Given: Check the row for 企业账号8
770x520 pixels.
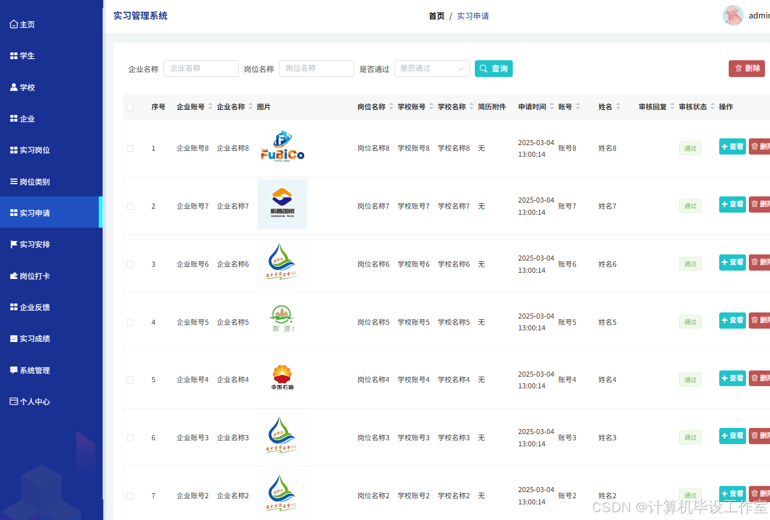Looking at the screenshot, I should click(130, 148).
